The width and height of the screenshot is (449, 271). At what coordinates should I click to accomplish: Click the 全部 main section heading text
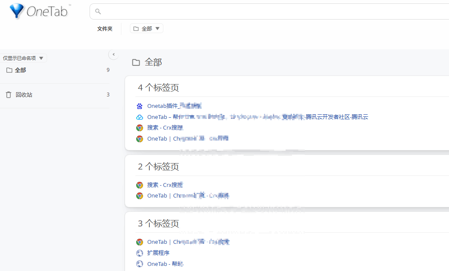point(153,62)
